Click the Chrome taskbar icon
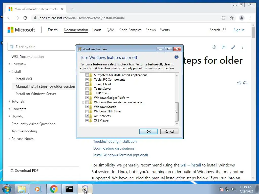 tap(54, 189)
